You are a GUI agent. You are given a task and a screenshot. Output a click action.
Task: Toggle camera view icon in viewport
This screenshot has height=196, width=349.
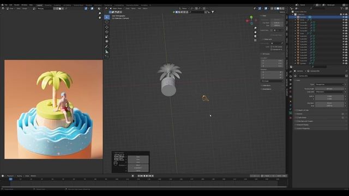[x=255, y=36]
